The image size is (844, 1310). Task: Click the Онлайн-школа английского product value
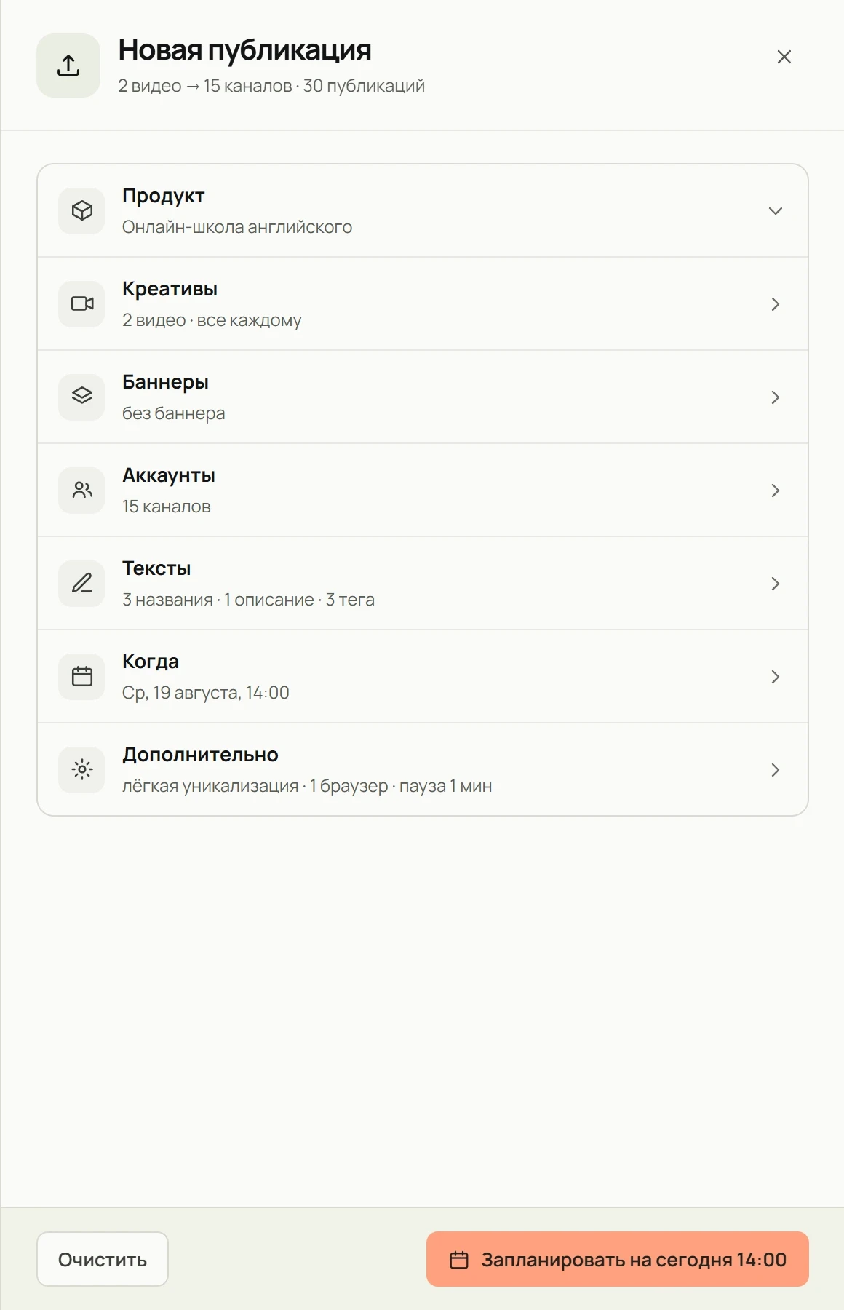click(237, 227)
